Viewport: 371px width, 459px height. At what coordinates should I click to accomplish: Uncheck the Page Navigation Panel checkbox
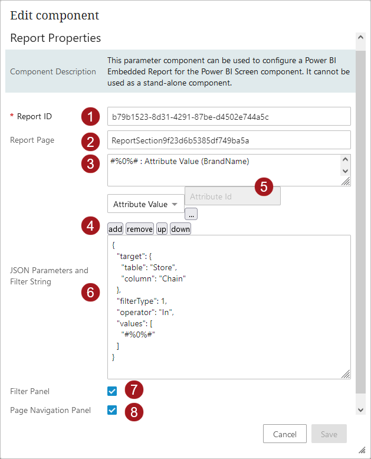pyautogui.click(x=112, y=410)
